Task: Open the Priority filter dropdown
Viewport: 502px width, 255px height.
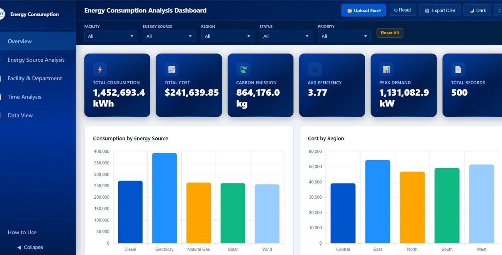Action: 344,36
